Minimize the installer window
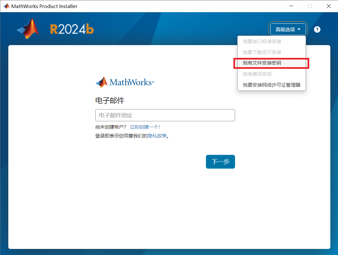This screenshot has width=338, height=255. 291,6
